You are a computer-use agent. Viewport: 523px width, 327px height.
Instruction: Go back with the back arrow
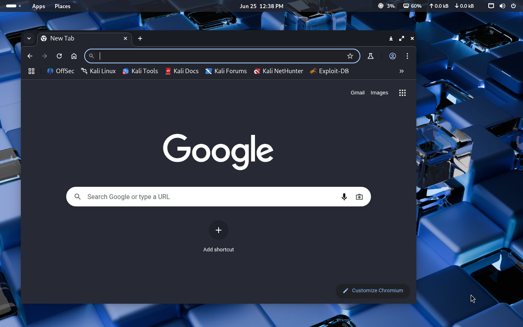coord(30,56)
